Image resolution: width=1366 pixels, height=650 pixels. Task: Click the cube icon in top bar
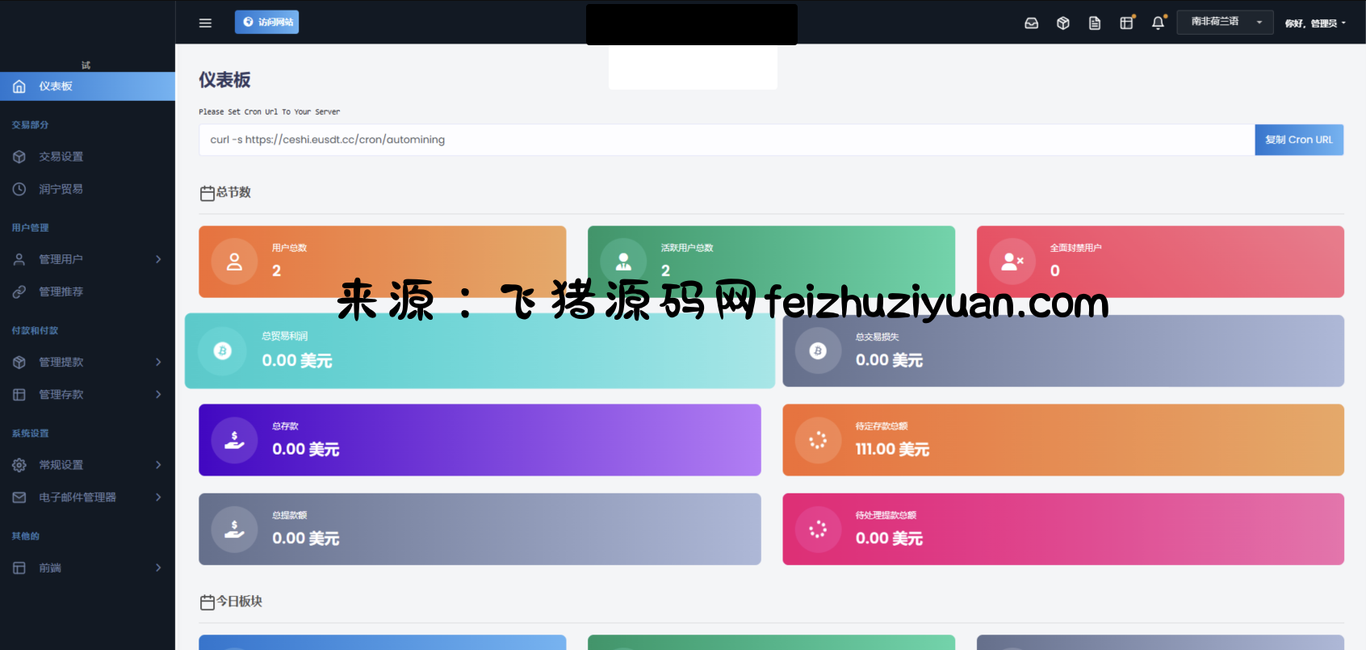pos(1062,23)
